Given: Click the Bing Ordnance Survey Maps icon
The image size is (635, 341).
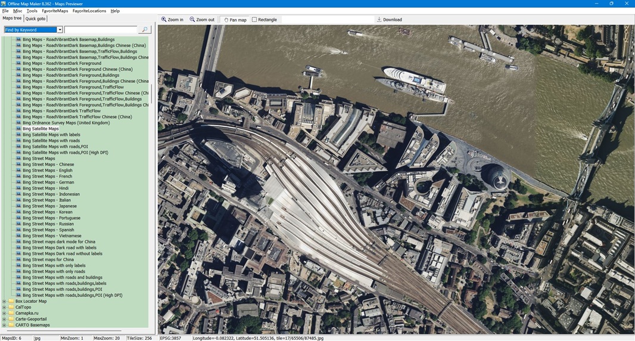Looking at the screenshot, I should [x=18, y=123].
